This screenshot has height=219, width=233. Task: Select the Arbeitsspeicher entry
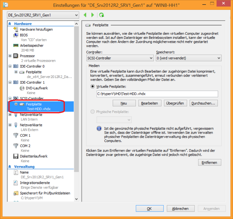pyautogui.click(x=32, y=45)
